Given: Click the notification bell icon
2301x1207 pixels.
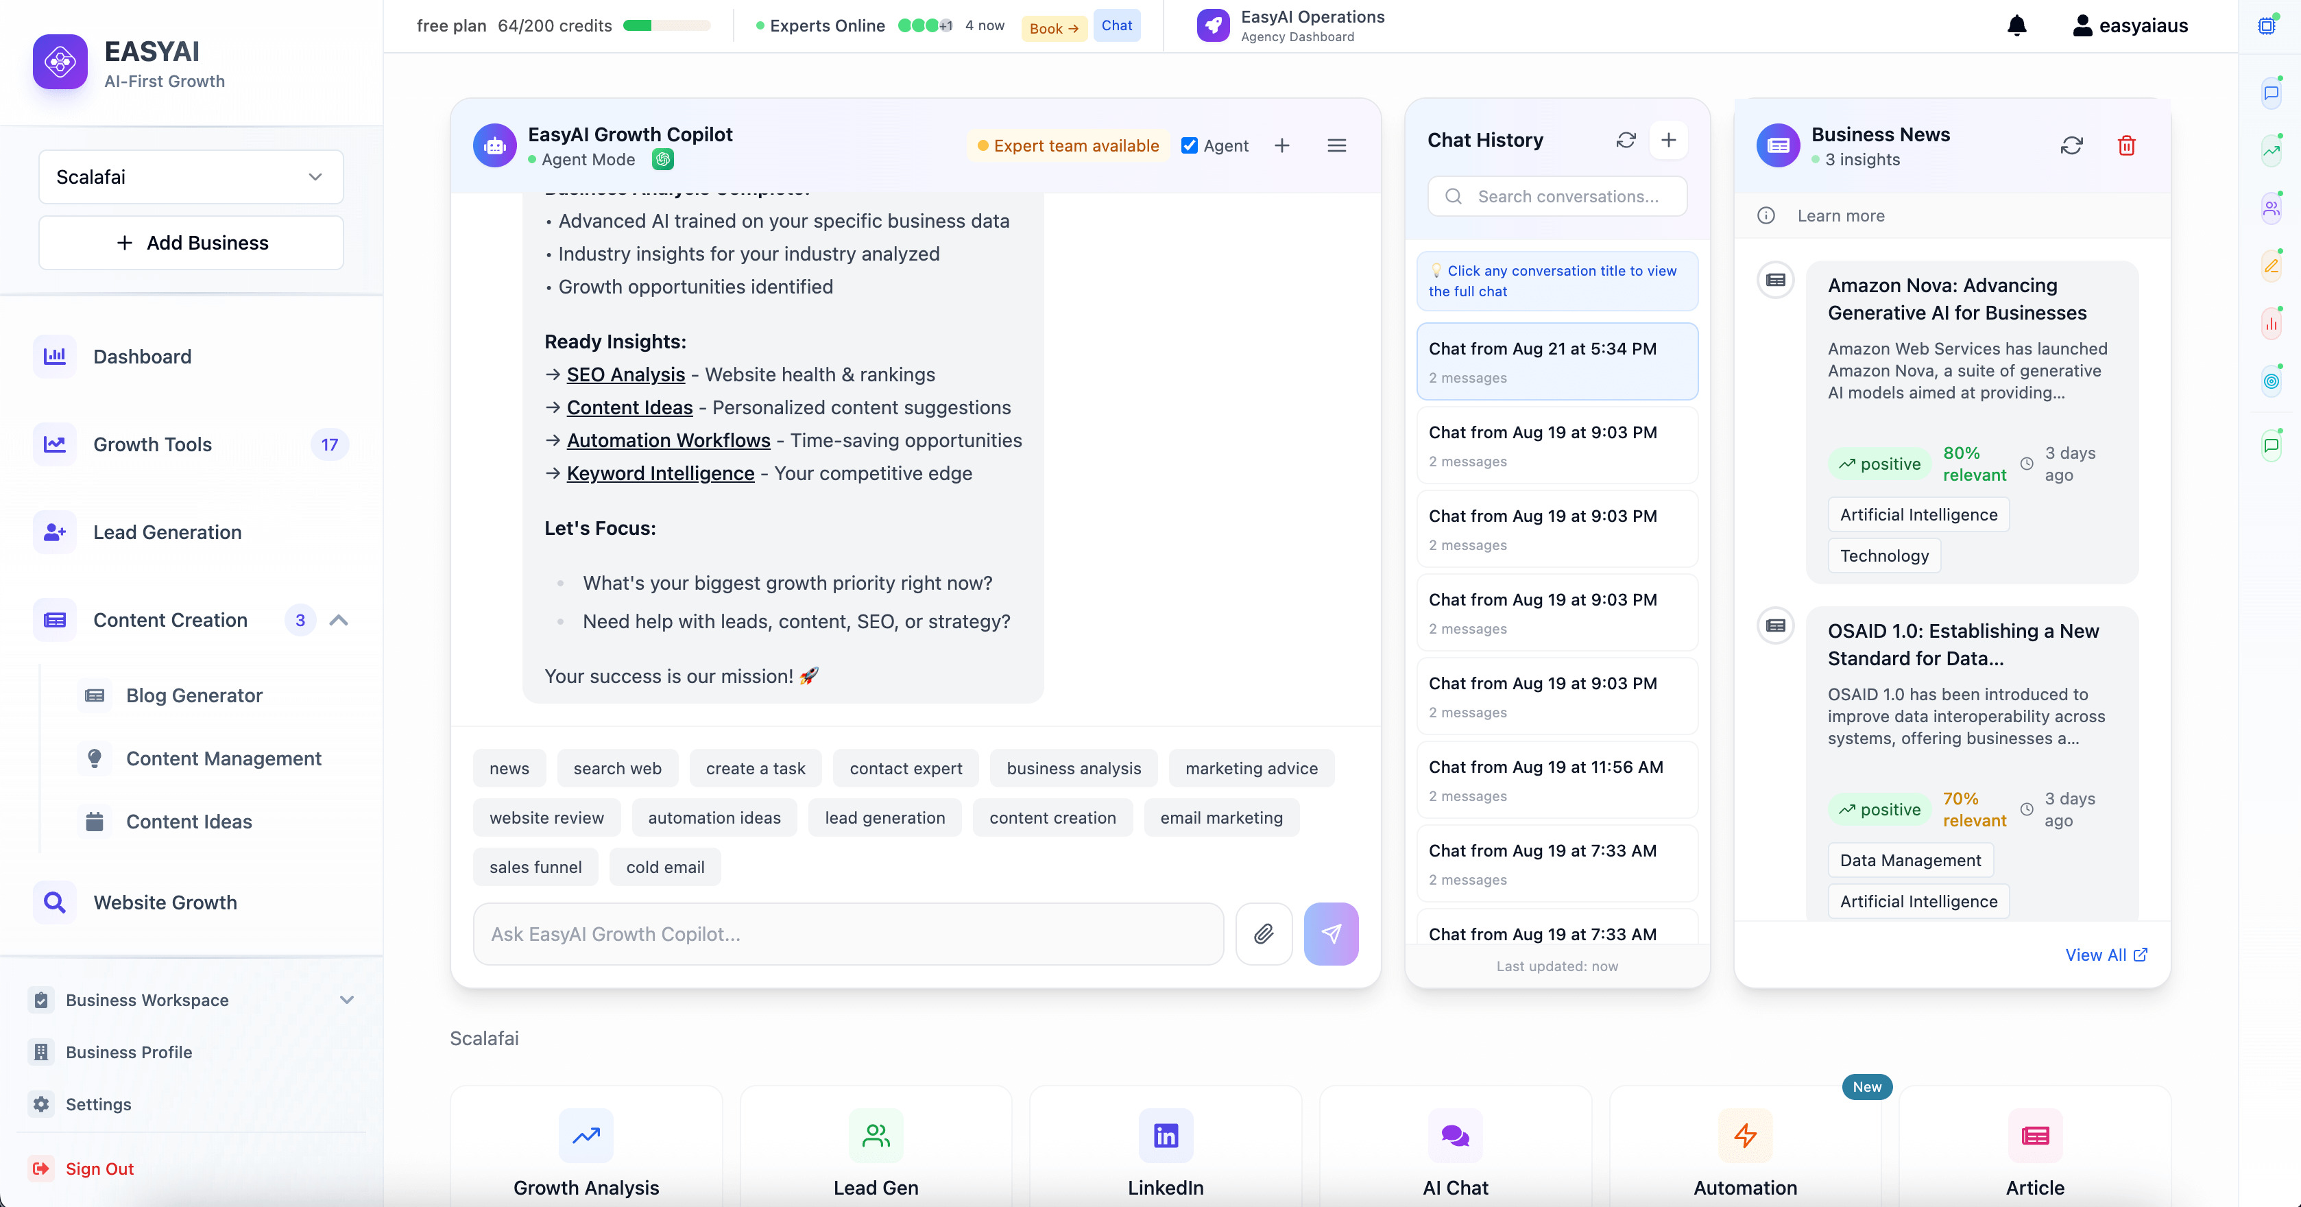Looking at the screenshot, I should (2017, 25).
